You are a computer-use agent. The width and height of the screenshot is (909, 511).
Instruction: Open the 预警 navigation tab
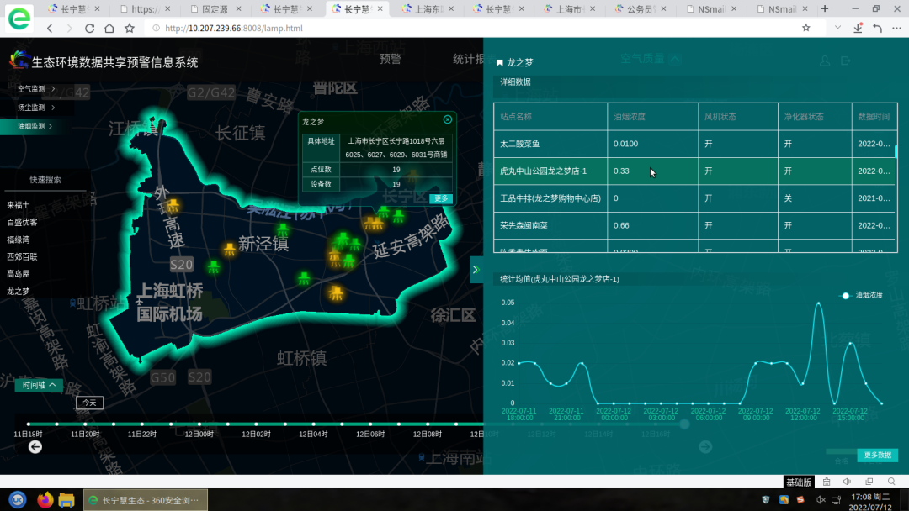[x=391, y=59]
